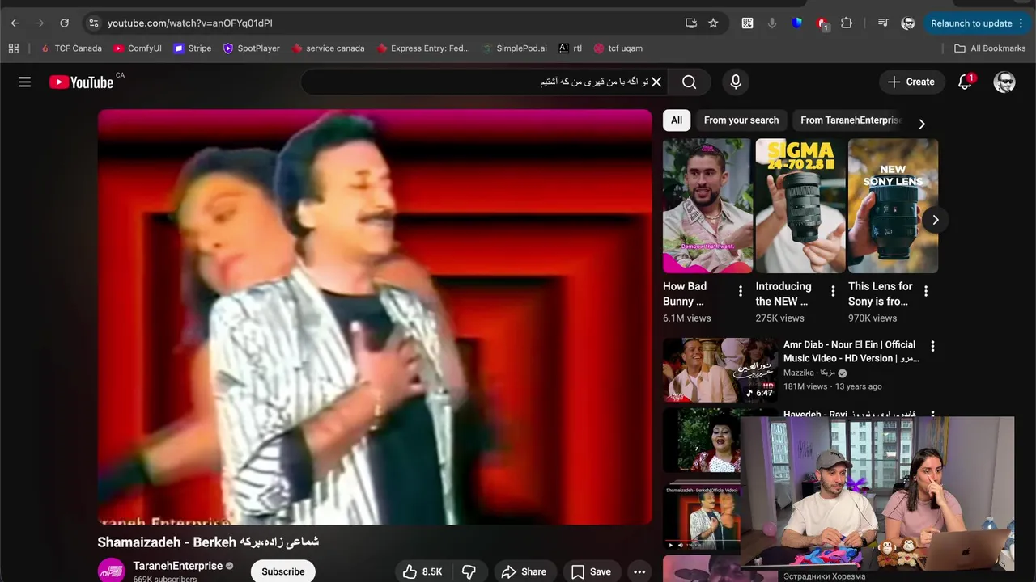Open How Bad Bunny short thumbnail
The width and height of the screenshot is (1036, 582).
(x=707, y=205)
